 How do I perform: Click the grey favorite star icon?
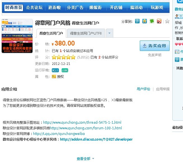167,21
